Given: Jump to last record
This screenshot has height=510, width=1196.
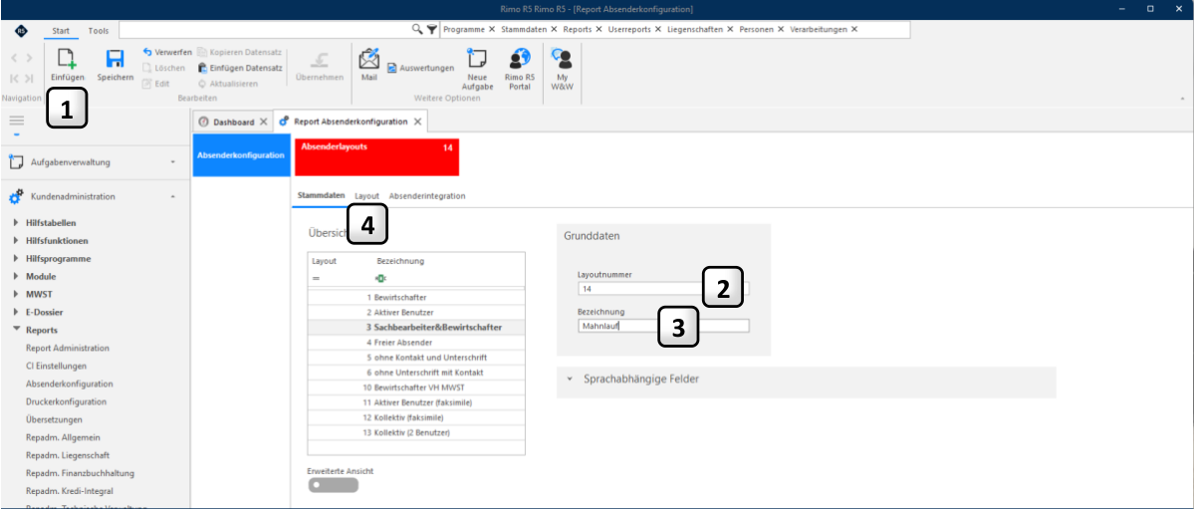Looking at the screenshot, I should pos(29,78).
